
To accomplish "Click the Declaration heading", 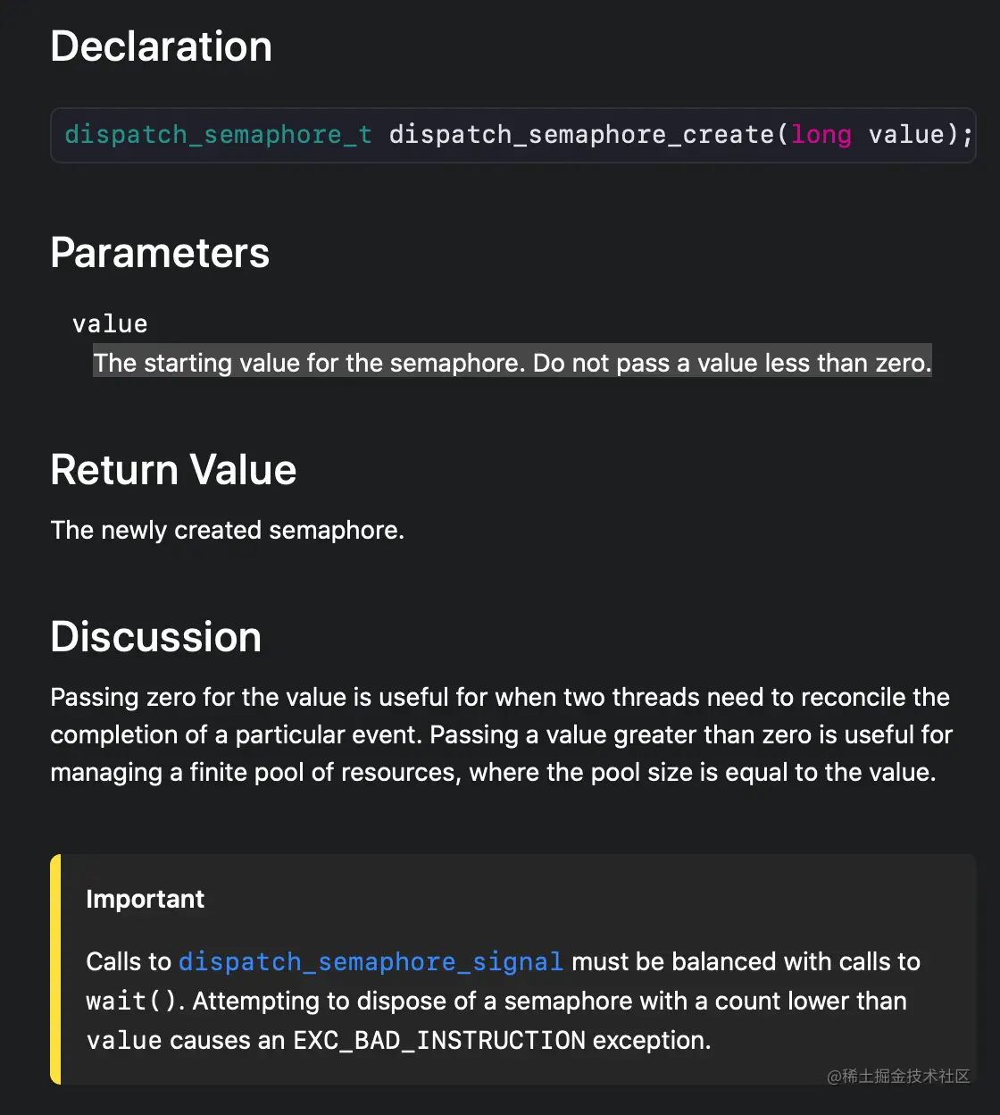I will [x=161, y=46].
